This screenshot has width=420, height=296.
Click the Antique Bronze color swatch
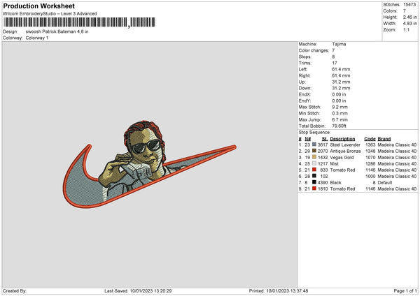coord(314,151)
